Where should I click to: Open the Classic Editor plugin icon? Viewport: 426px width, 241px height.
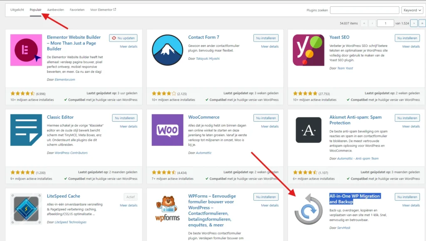coord(26,130)
